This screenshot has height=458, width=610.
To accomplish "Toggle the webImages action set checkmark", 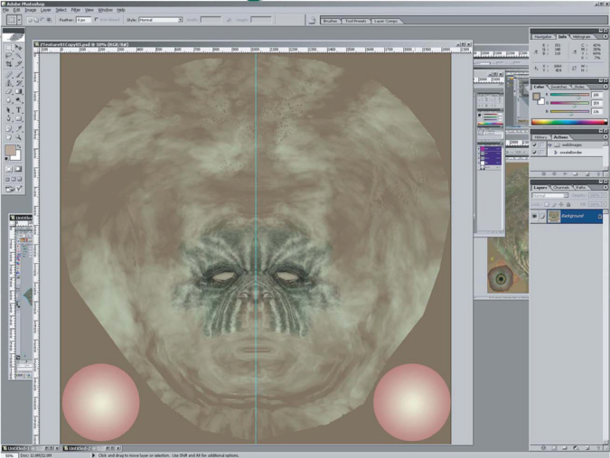I will [x=534, y=145].
